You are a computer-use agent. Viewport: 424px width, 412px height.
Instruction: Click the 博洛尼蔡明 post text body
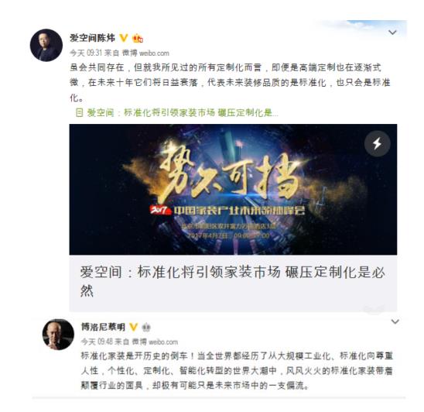(x=237, y=370)
